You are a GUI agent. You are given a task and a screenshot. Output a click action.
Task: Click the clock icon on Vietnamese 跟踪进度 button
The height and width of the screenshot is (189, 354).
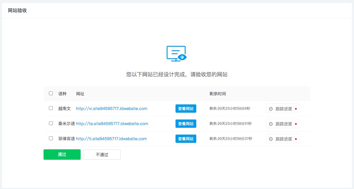[271, 108]
